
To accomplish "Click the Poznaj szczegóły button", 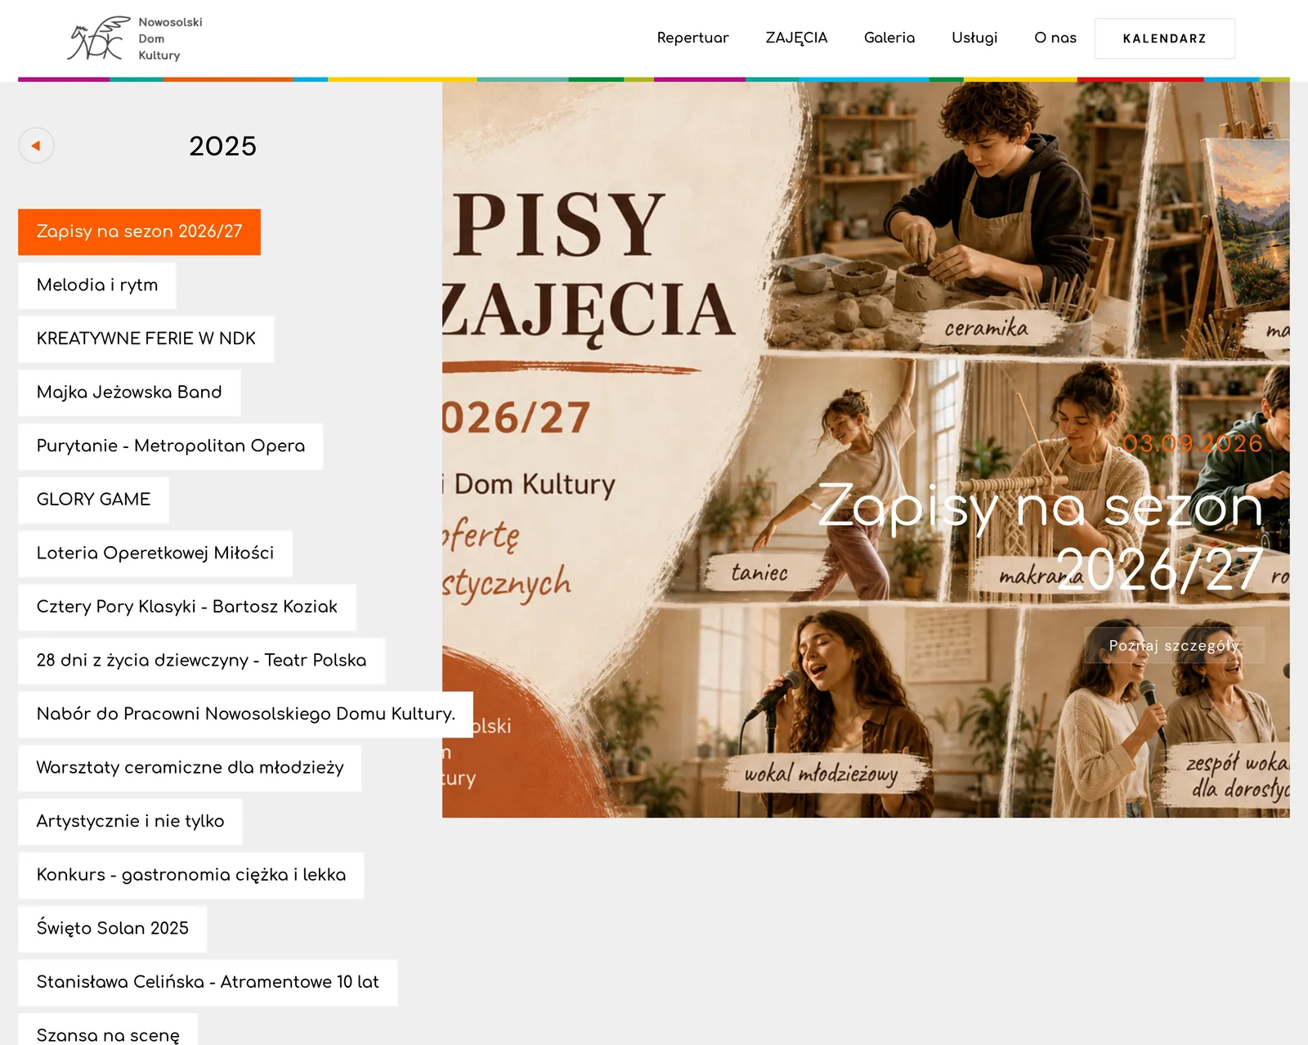I will pyautogui.click(x=1174, y=645).
